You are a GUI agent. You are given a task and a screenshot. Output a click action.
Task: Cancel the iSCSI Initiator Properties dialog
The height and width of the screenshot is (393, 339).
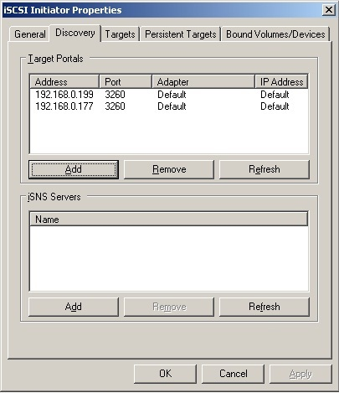click(233, 374)
